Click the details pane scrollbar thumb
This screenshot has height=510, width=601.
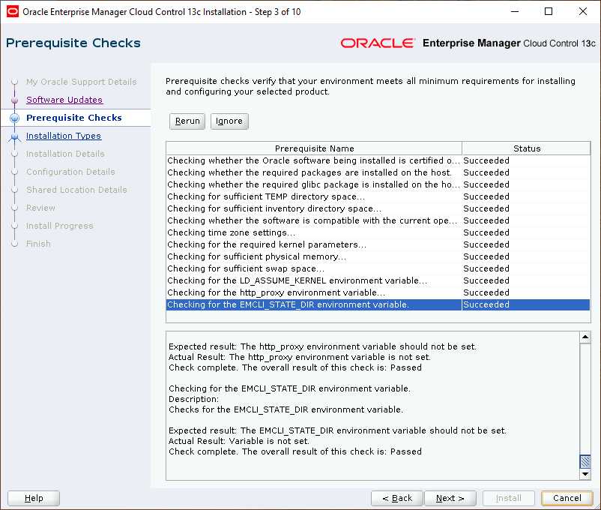pyautogui.click(x=585, y=462)
